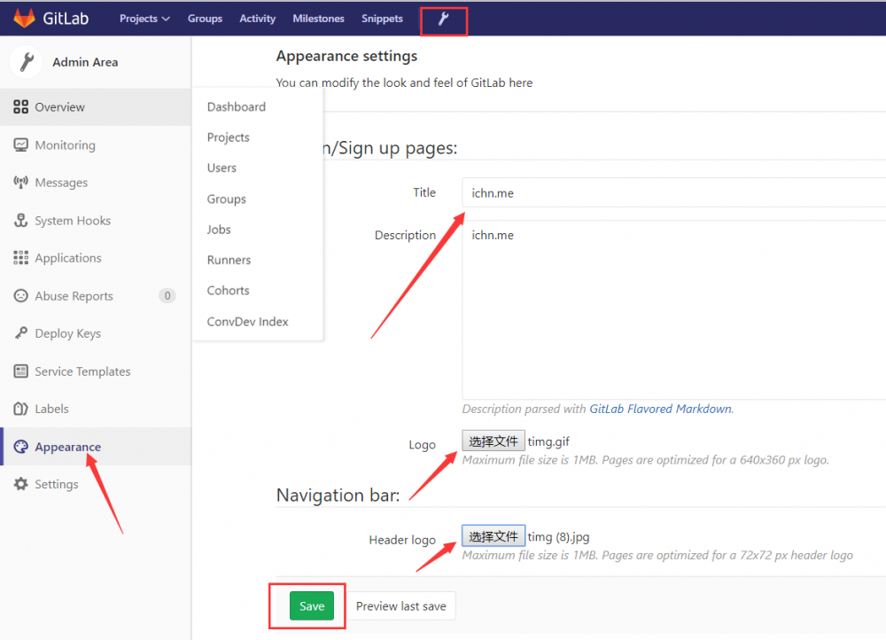The width and height of the screenshot is (886, 640).
Task: Click the Abuse Reports face icon
Action: (21, 296)
